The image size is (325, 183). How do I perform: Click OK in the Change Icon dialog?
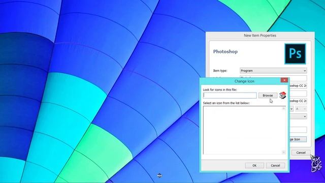(x=254, y=165)
